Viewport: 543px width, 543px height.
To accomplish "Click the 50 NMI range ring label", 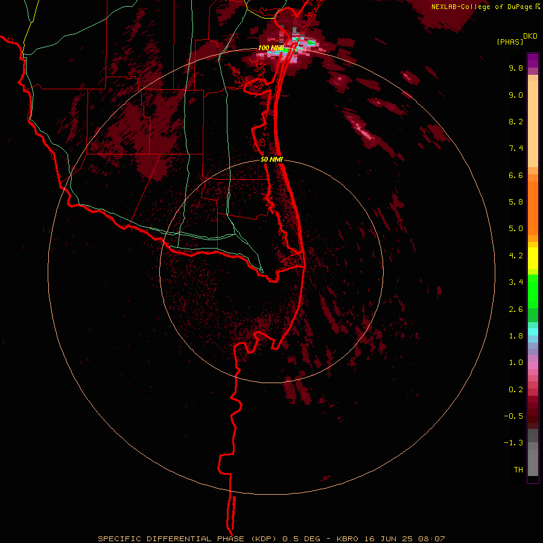I will (x=271, y=160).
